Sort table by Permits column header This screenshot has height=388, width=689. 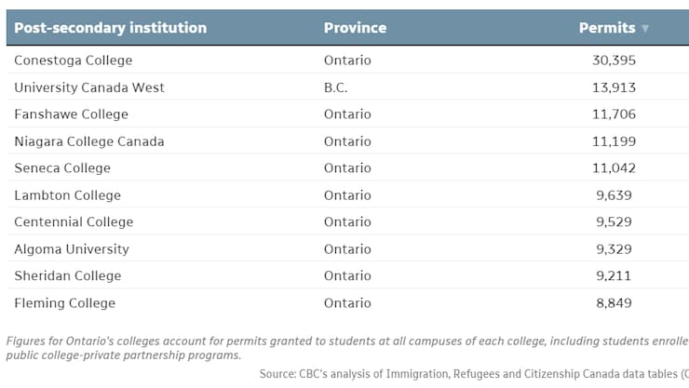click(607, 28)
